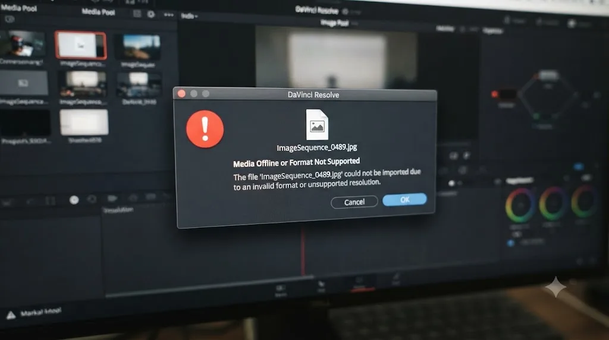This screenshot has height=340, width=609.
Task: Click the image file icon in dialog
Action: click(x=317, y=125)
